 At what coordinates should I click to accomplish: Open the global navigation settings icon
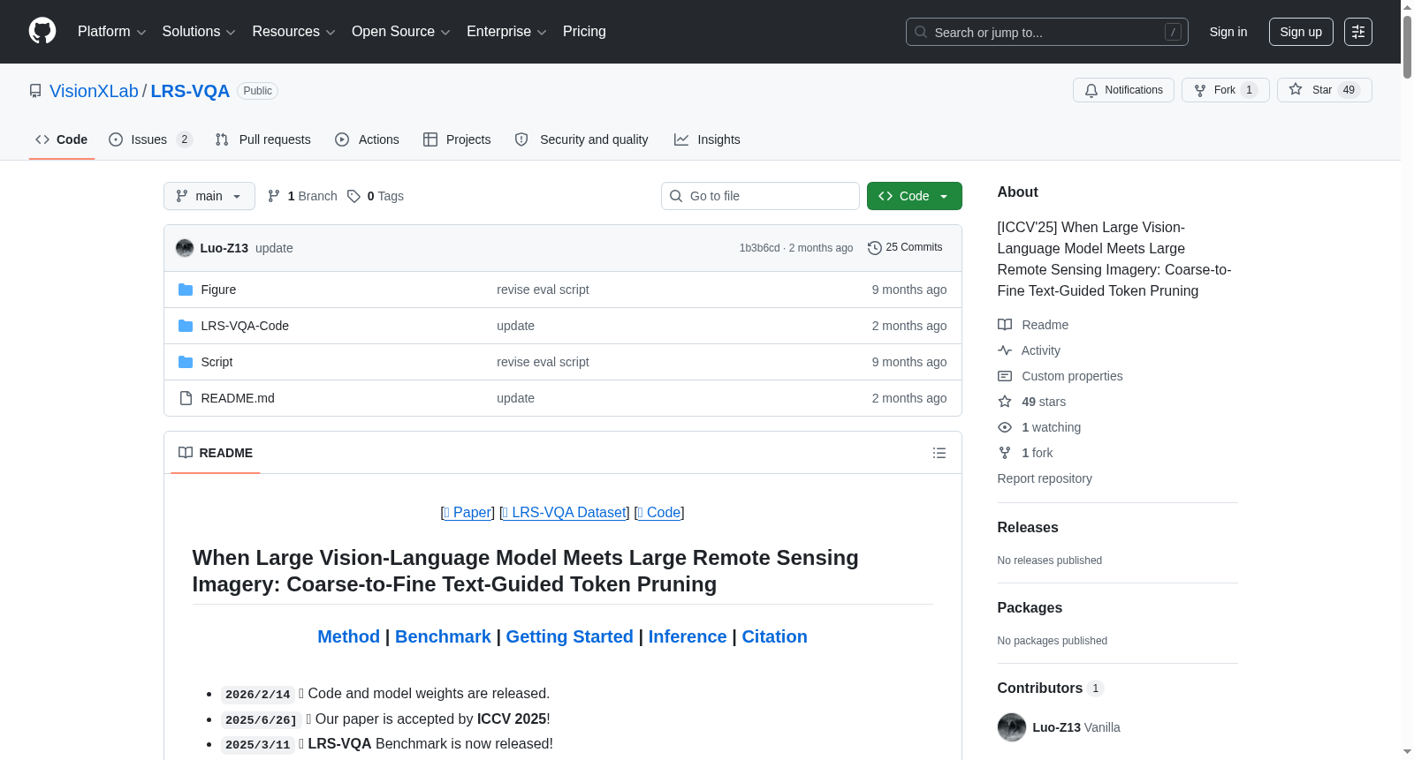(x=1358, y=32)
